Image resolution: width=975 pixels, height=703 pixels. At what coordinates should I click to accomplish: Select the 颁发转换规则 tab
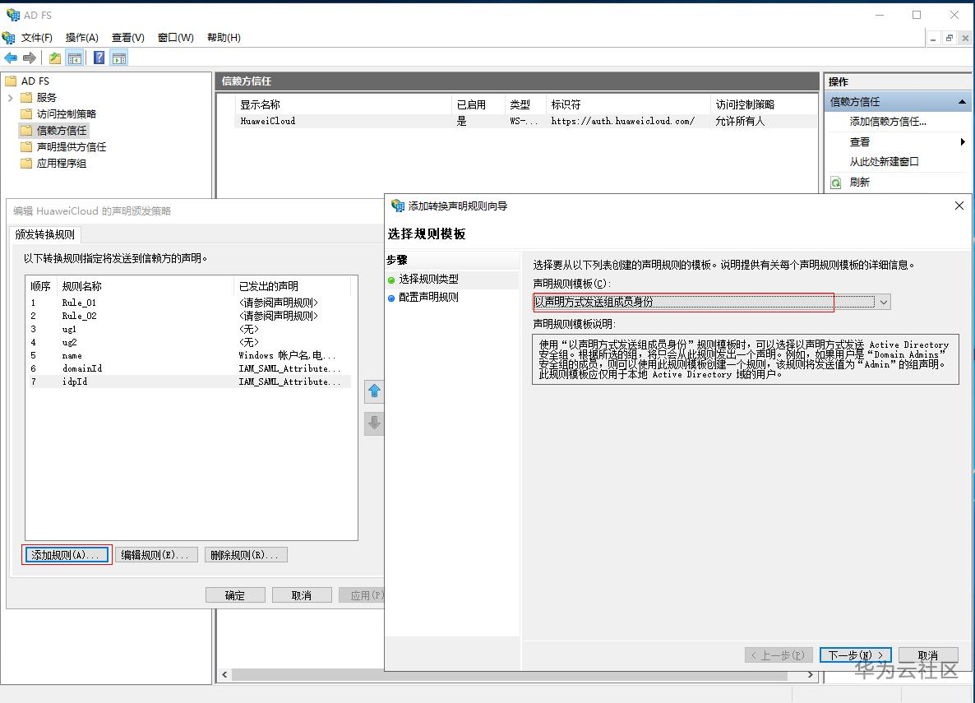45,234
